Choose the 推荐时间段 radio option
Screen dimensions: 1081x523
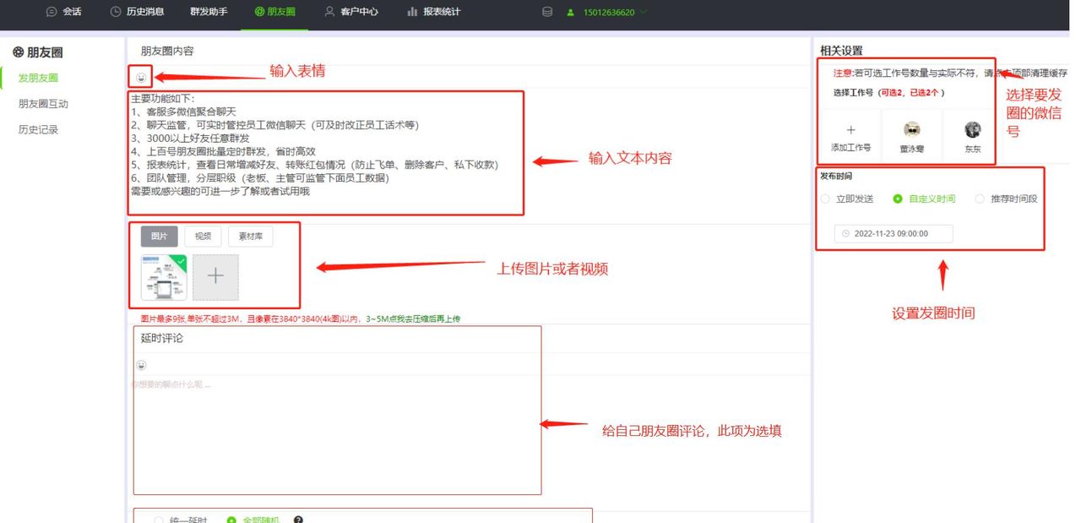point(1006,199)
